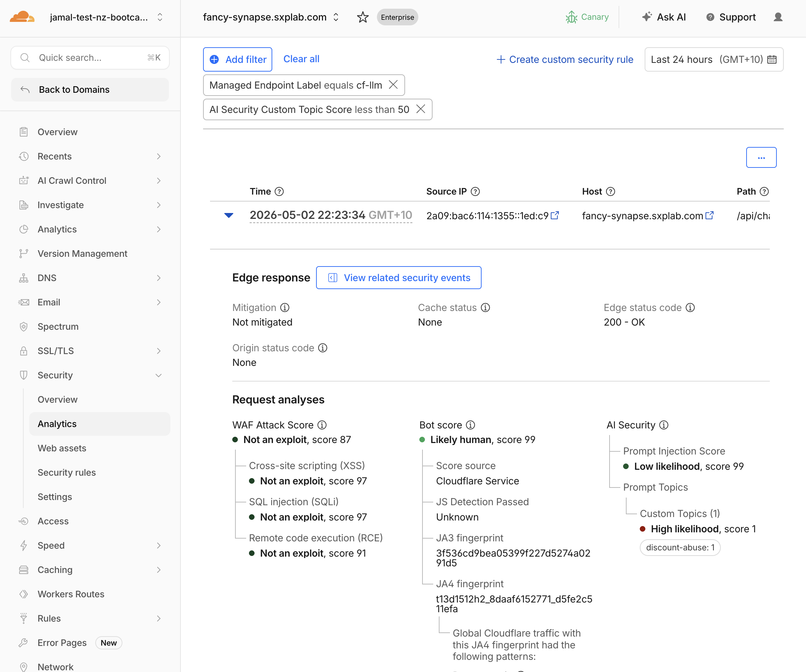Click the Host column help icon
Image resolution: width=806 pixels, height=672 pixels.
pos(610,191)
